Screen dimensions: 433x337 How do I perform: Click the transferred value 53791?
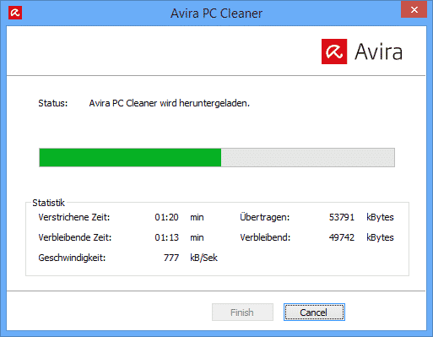tap(342, 217)
